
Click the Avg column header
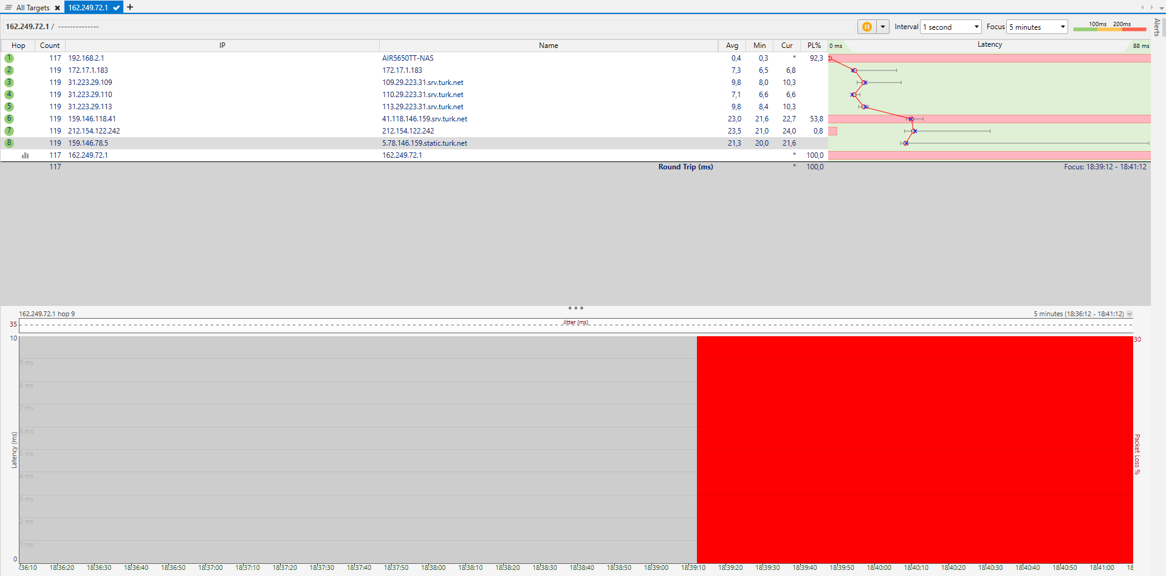click(x=732, y=46)
